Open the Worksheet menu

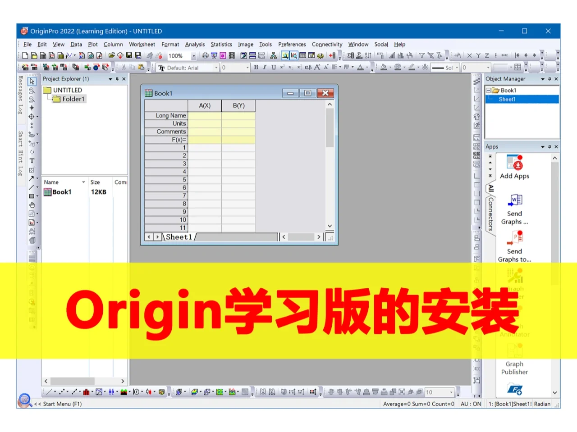(142, 44)
